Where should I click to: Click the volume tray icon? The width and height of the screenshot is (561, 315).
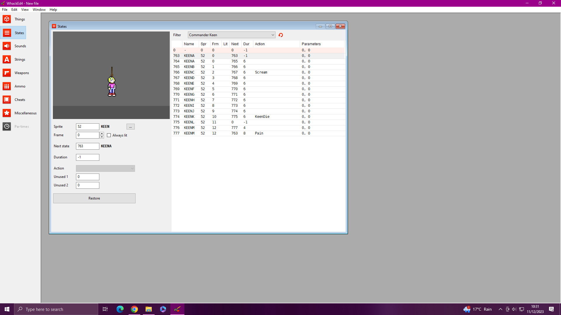coord(514,309)
